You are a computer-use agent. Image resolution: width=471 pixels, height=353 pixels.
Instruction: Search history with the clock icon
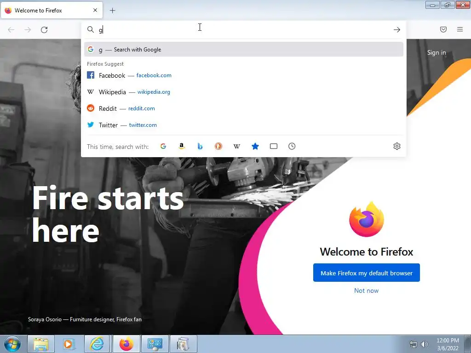coord(292,146)
